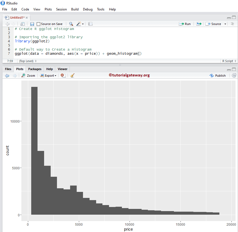Click the code tools magic wand icon
The width and height of the screenshot is (238, 232).
(78, 24)
